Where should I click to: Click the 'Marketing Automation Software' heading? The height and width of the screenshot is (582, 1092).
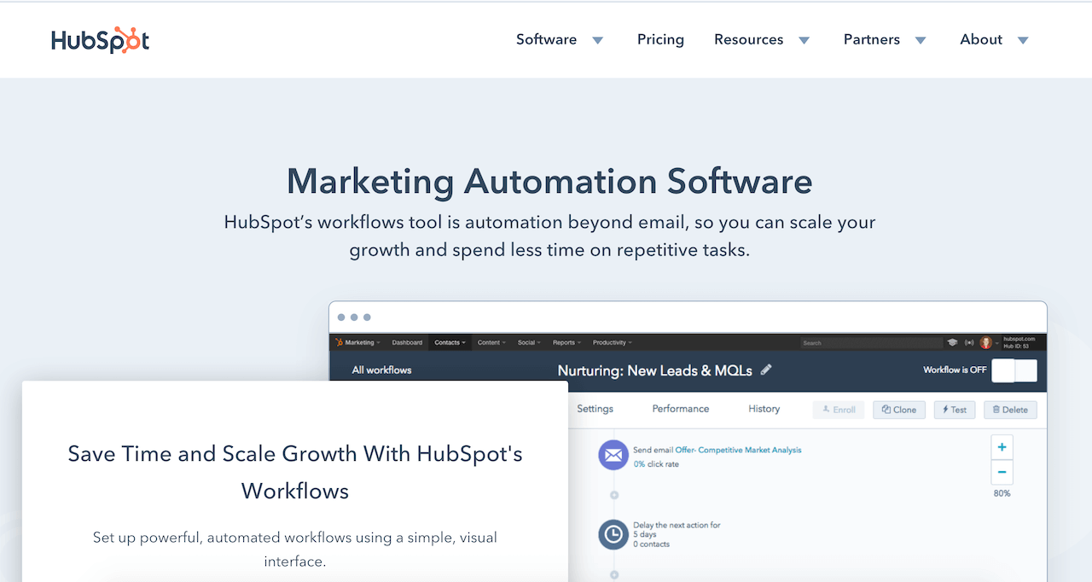pos(549,182)
